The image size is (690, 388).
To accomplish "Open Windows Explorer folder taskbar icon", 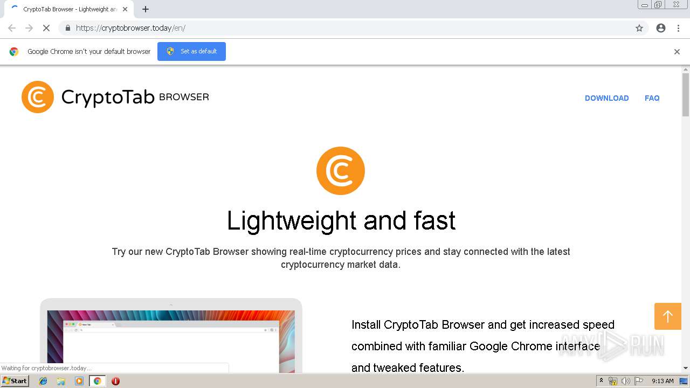I will pyautogui.click(x=61, y=381).
